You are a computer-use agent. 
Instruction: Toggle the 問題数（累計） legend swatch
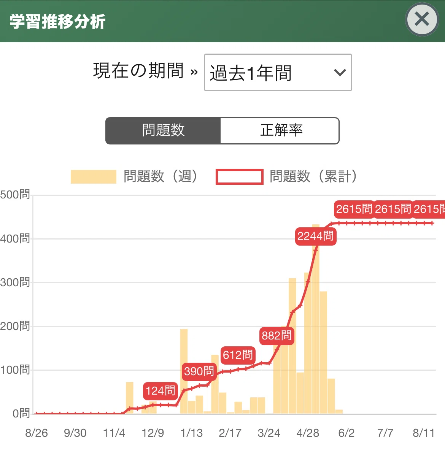coord(240,176)
